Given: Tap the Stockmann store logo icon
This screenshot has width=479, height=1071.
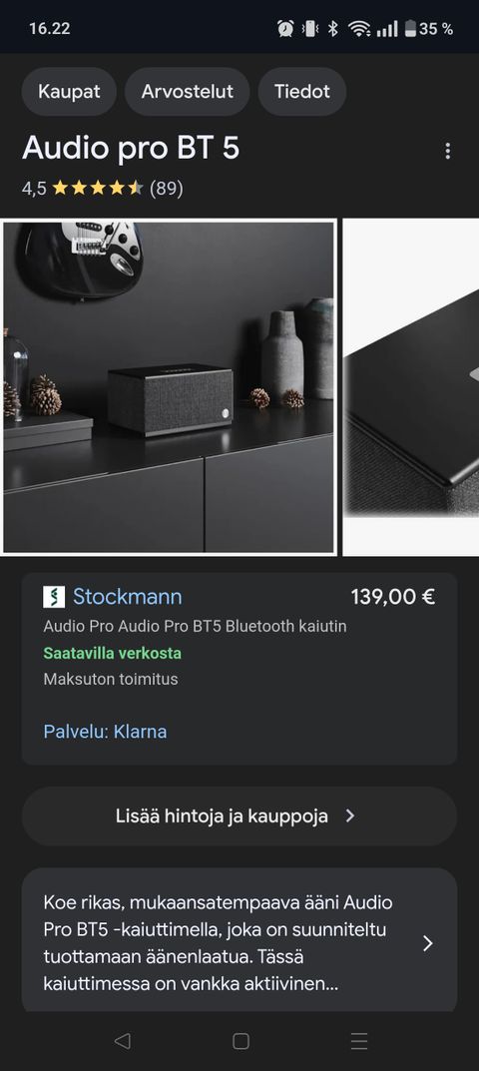Looking at the screenshot, I should coord(54,597).
